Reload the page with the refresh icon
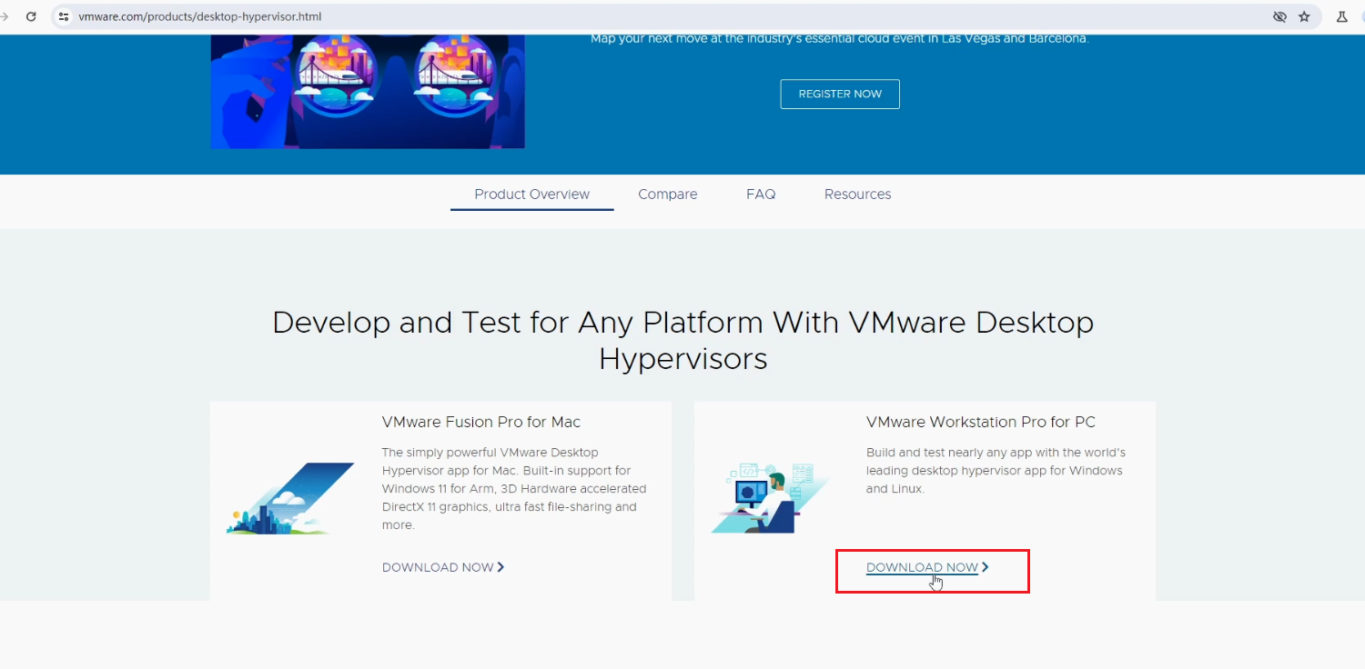The height and width of the screenshot is (669, 1365). [x=31, y=16]
